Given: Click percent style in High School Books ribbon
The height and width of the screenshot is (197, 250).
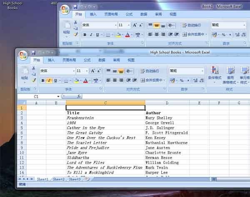Looking at the screenshot, I should [x=182, y=81].
